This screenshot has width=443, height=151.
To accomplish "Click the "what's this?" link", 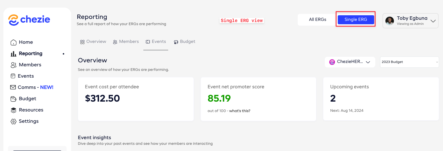I will [240, 111].
